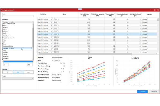Click the Abbrechen button
Viewport: 160px width, 106px height.
(154, 92)
